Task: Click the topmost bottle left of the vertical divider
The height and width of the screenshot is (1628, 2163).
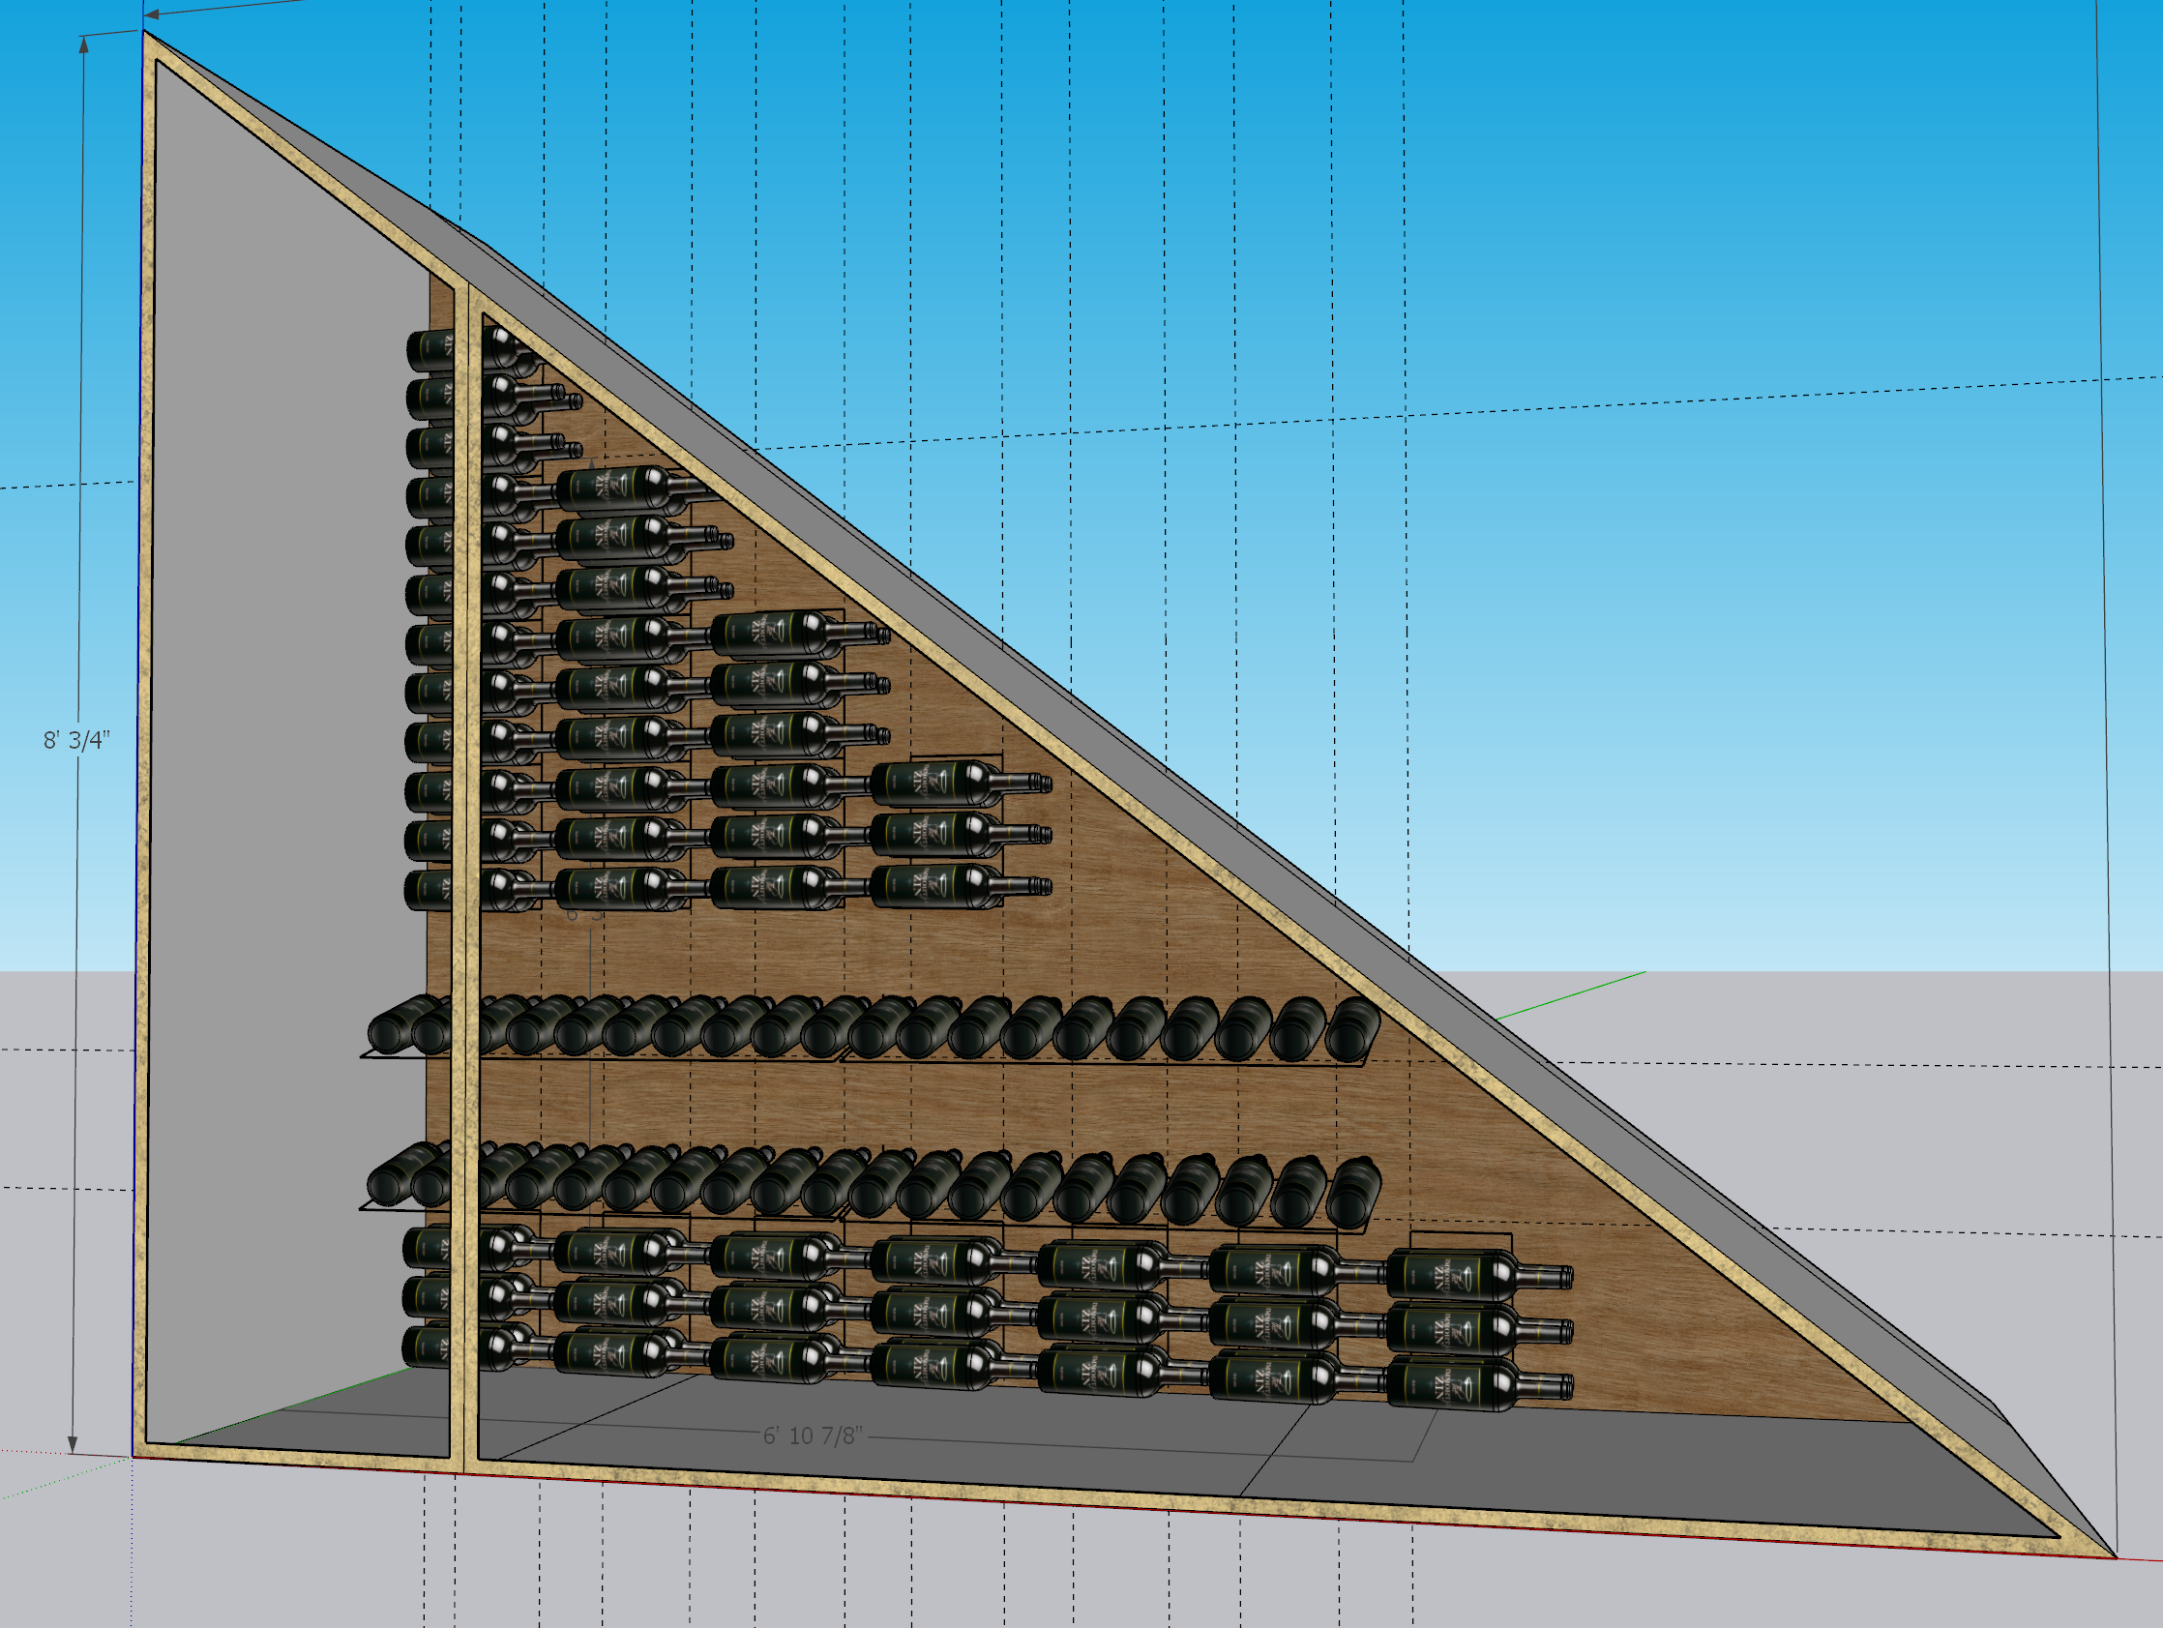Action: point(429,350)
